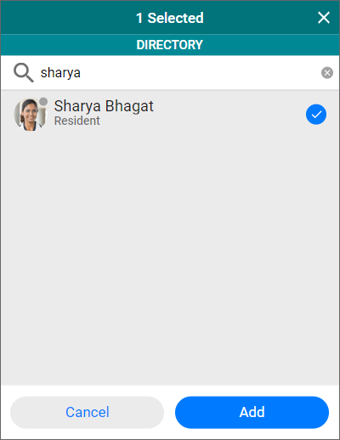Uncheck the blue checkmark for Sharya Bhagat
The width and height of the screenshot is (340, 440).
(316, 115)
